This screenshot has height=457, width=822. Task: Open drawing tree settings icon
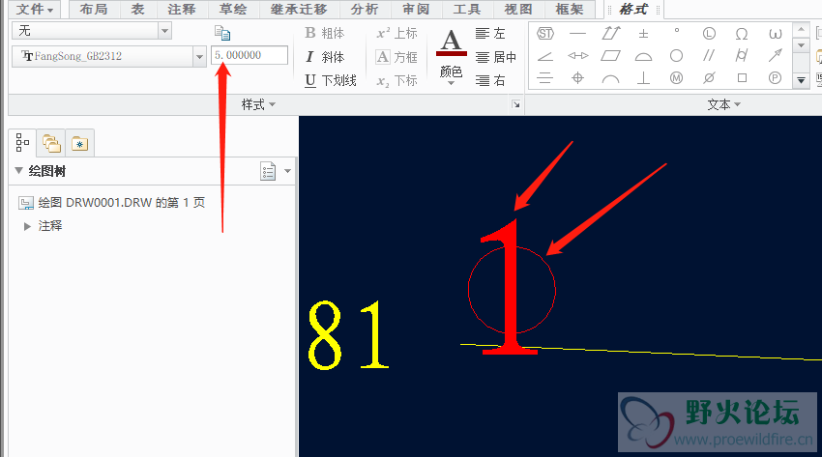click(268, 171)
